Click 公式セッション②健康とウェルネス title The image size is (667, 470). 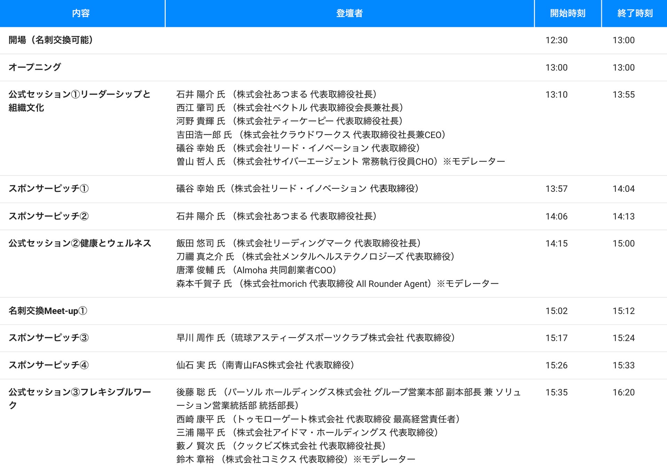tap(80, 243)
